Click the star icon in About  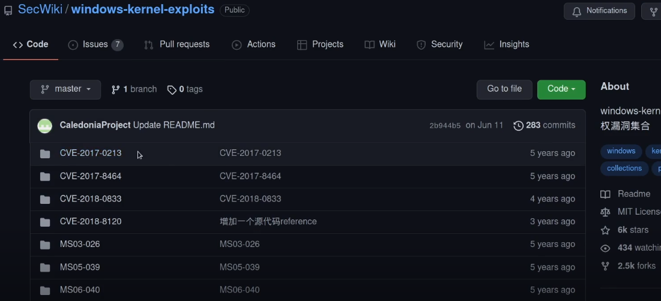click(605, 230)
